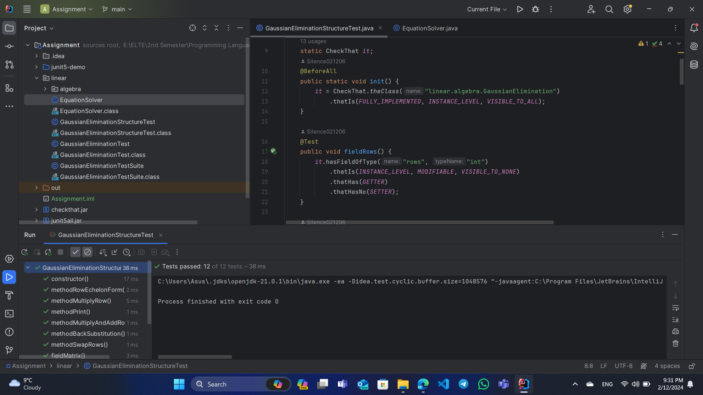The height and width of the screenshot is (395, 703).
Task: Expand the algebra subfolder in project tree
Action: tap(46, 89)
